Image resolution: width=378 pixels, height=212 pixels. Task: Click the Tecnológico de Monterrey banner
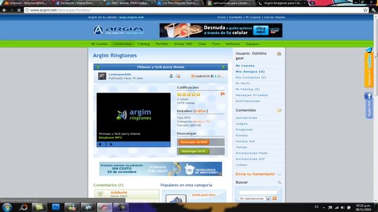tap(161, 169)
